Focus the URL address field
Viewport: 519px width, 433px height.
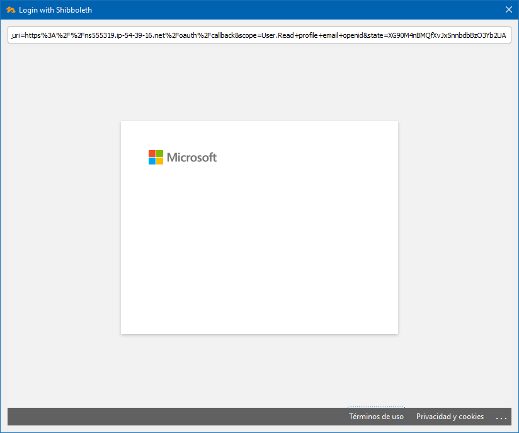(x=259, y=35)
